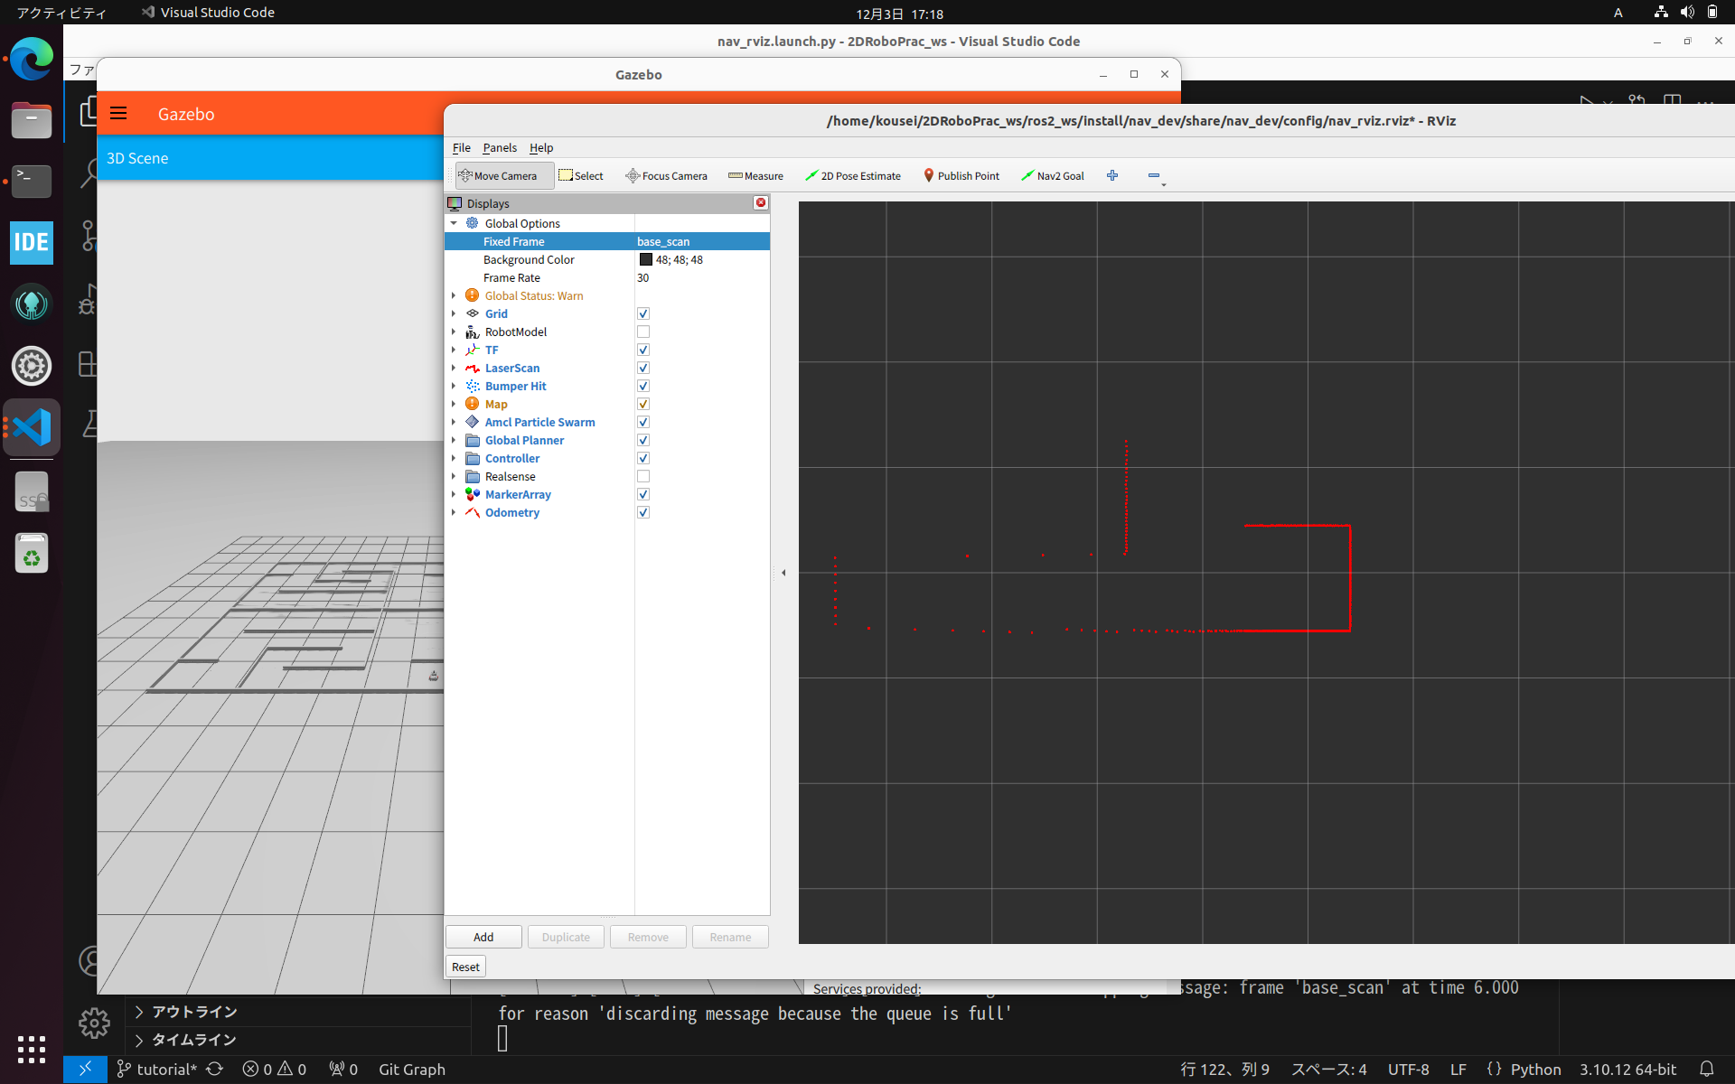Open Git Graph from the status bar
Screen dimensions: 1735x1084
coord(411,1069)
